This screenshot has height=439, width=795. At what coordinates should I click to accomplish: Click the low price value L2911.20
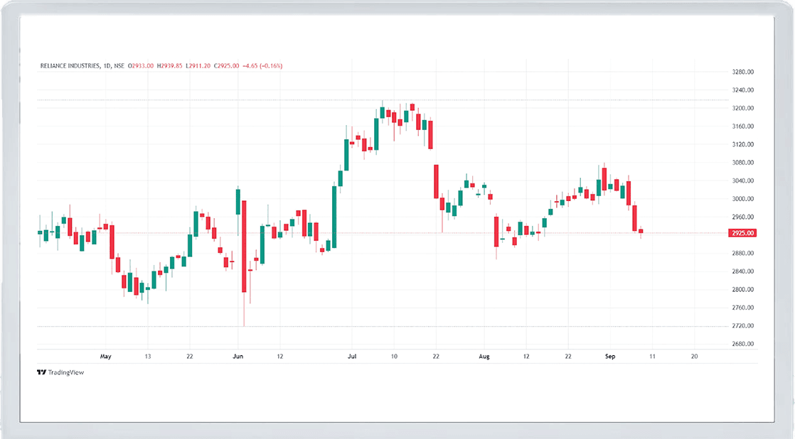(x=198, y=66)
